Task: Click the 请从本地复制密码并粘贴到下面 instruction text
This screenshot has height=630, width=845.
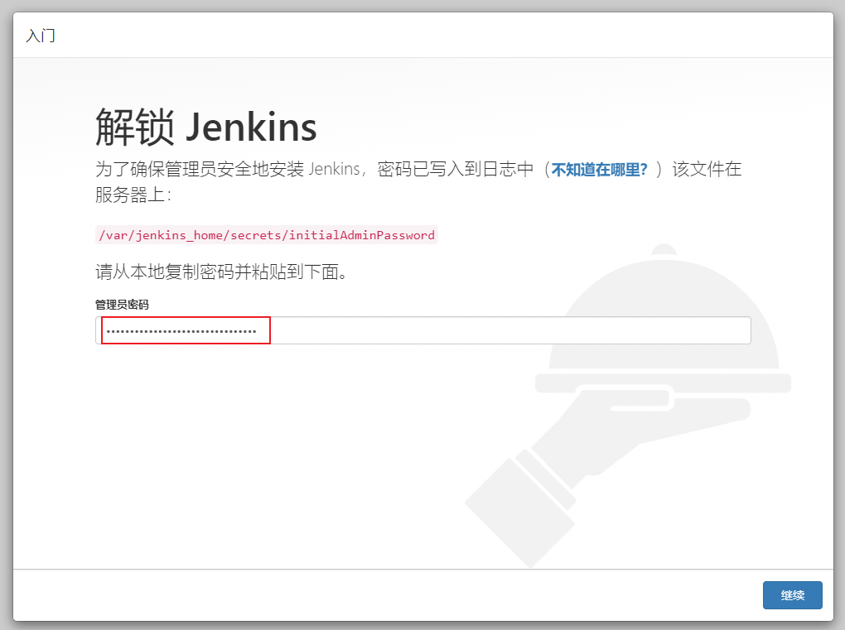Action: coord(221,272)
